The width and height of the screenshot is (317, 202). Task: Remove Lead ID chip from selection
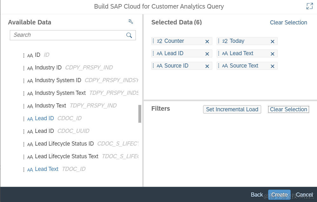[207, 54]
